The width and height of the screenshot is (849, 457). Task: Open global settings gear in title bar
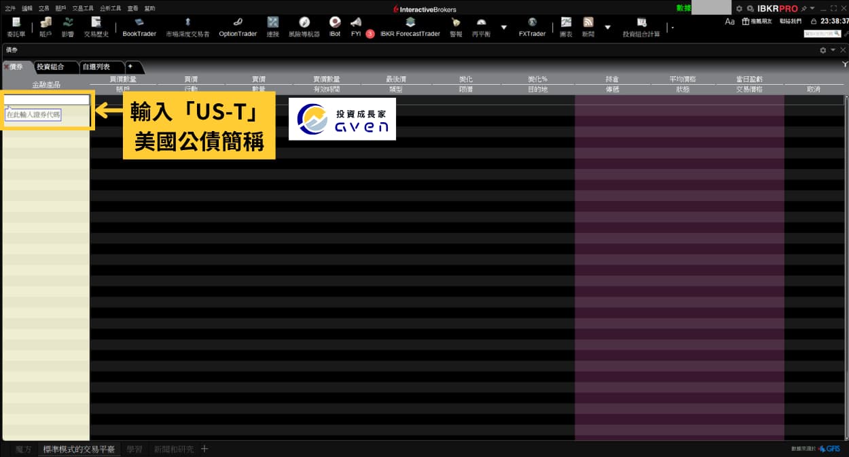tap(739, 8)
